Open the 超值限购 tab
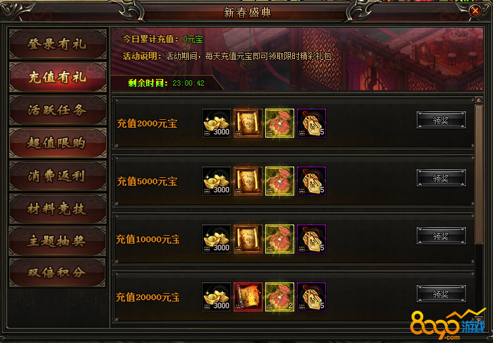The width and height of the screenshot is (493, 343). tap(58, 143)
